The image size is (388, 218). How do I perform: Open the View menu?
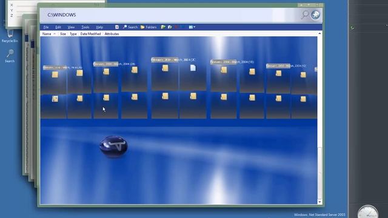coord(71,27)
